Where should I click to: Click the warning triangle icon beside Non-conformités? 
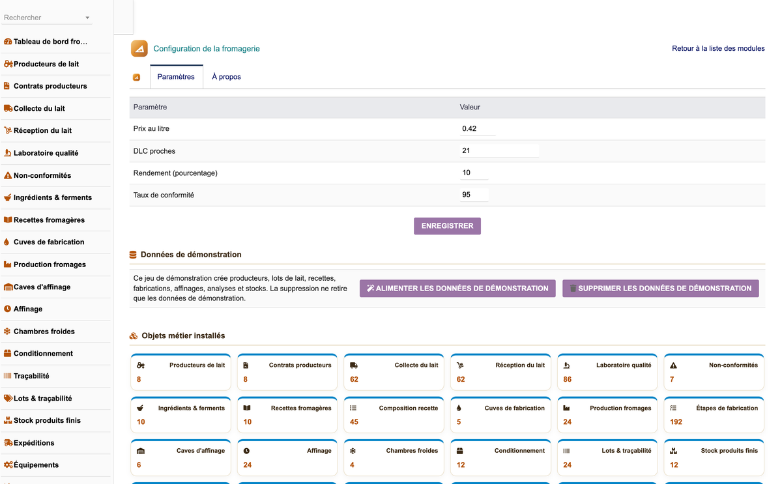(8, 175)
